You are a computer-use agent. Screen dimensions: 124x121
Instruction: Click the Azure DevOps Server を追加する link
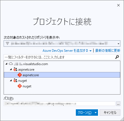click(65, 51)
